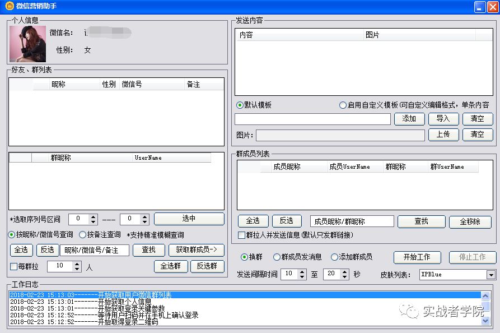Increase the minimum 发送间隔时间 value of 10
500x333 pixels.
click(302, 272)
